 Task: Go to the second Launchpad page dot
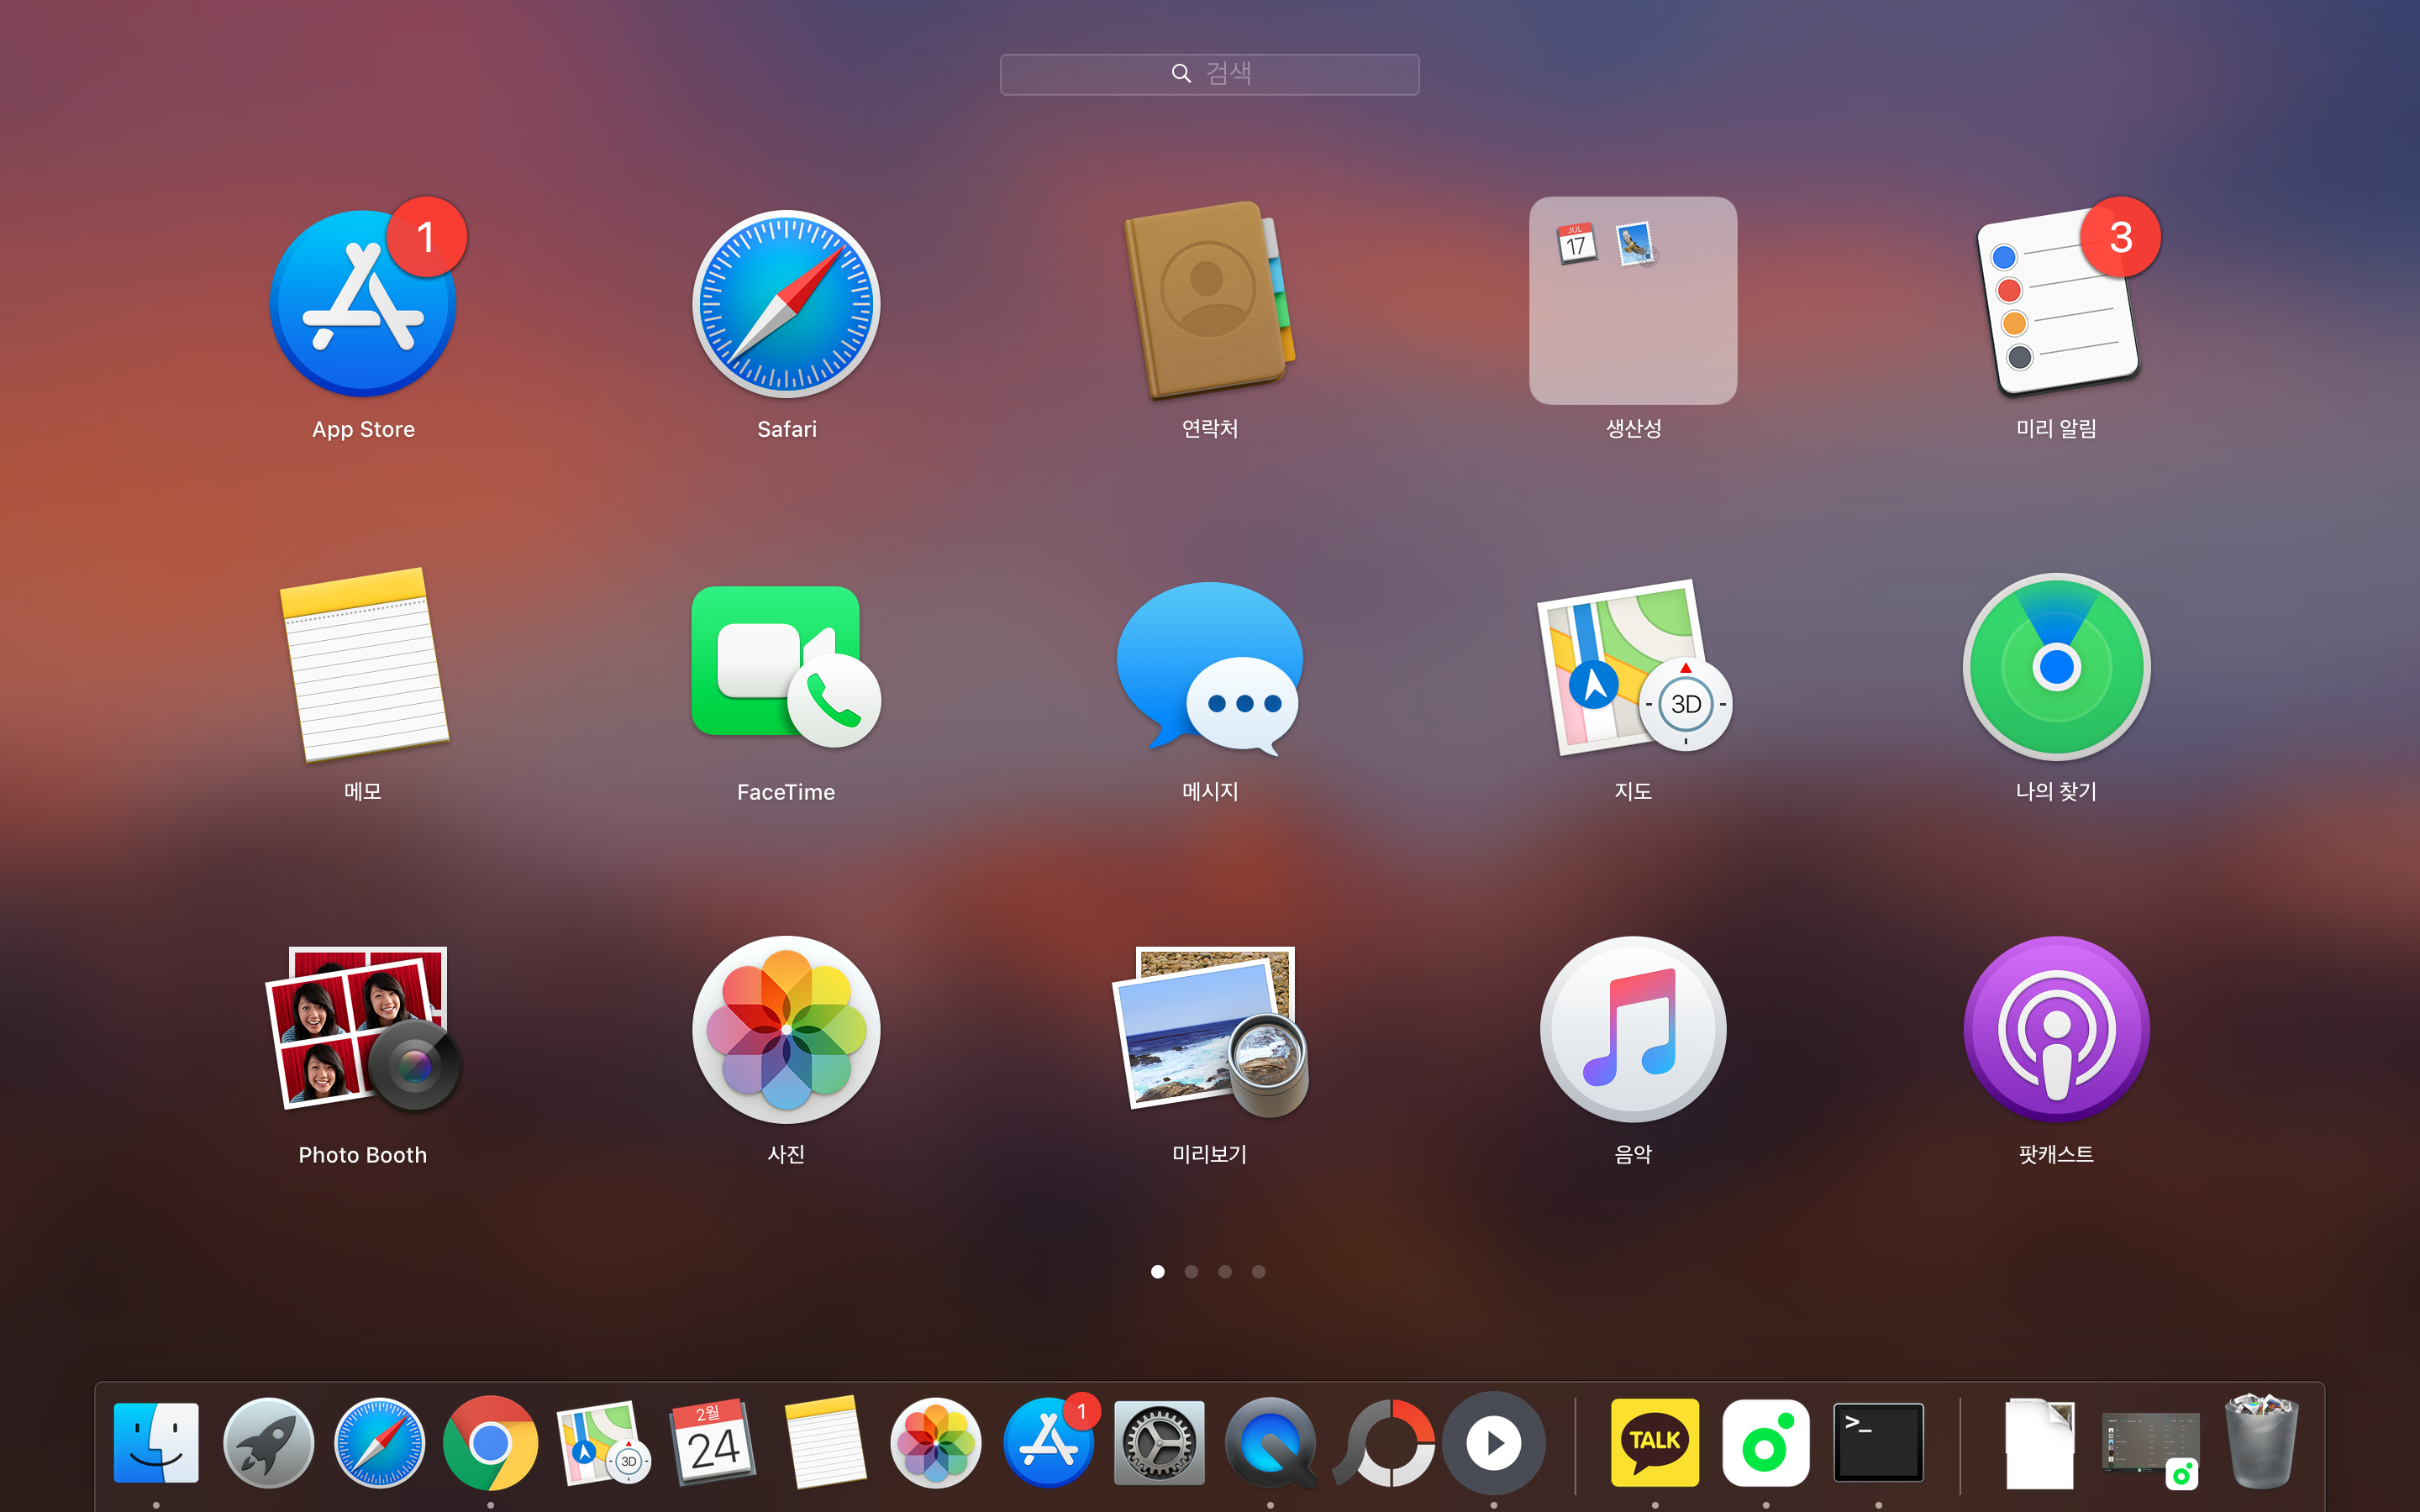(x=1191, y=1272)
